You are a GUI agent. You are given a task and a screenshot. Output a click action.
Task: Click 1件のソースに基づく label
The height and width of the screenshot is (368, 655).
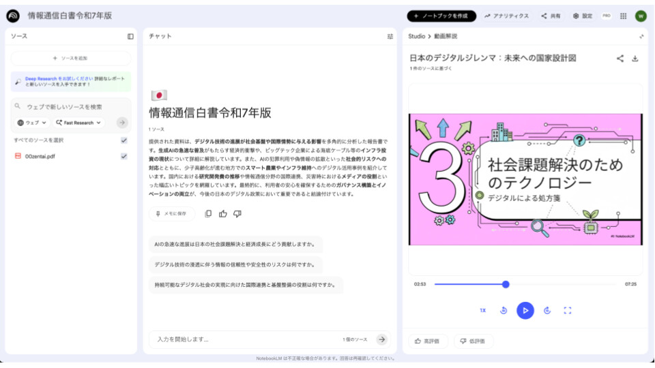coord(431,68)
